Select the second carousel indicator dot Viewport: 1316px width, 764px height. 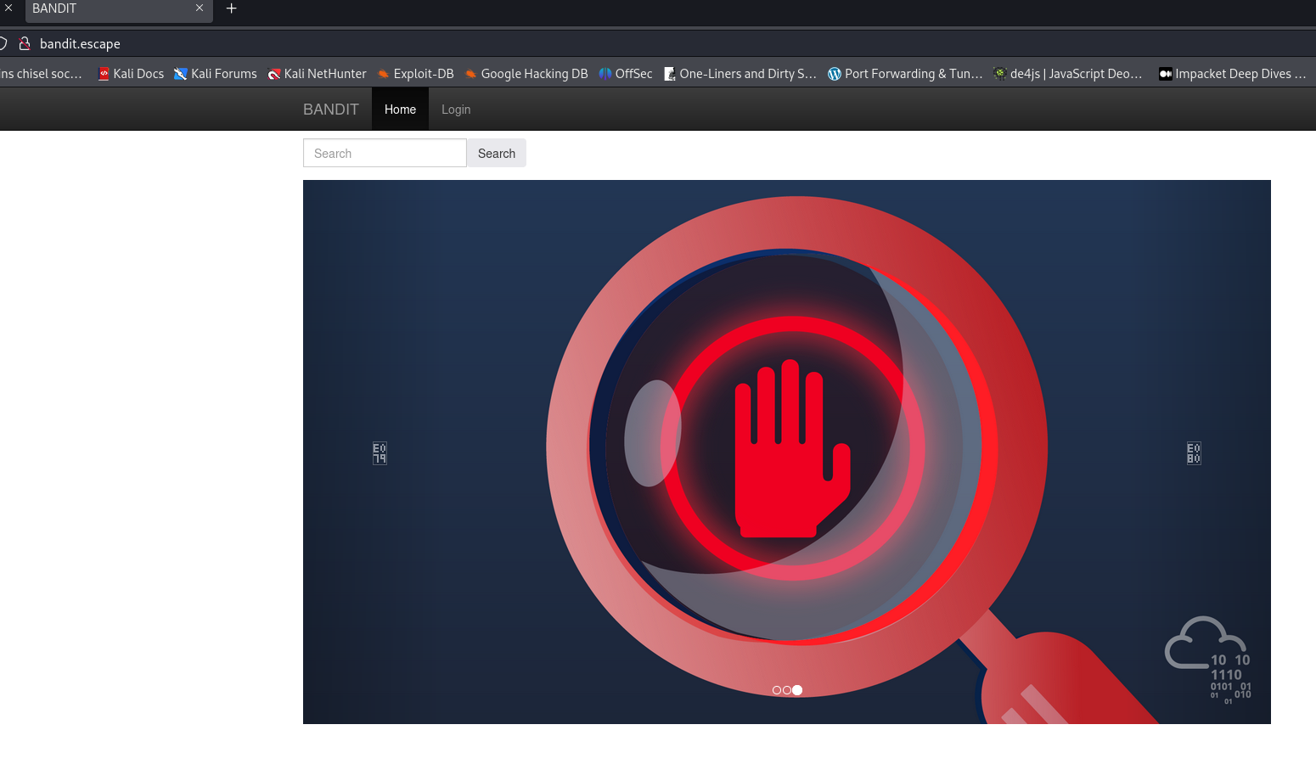786,690
